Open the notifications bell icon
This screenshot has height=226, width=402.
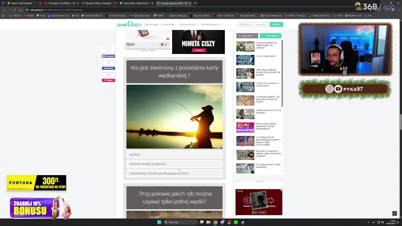coord(398,222)
